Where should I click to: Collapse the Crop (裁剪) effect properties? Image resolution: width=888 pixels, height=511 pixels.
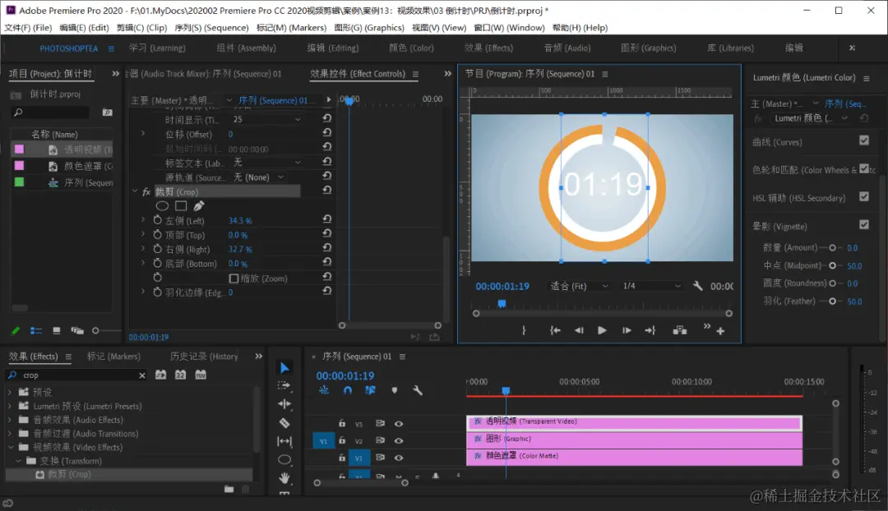tap(135, 191)
